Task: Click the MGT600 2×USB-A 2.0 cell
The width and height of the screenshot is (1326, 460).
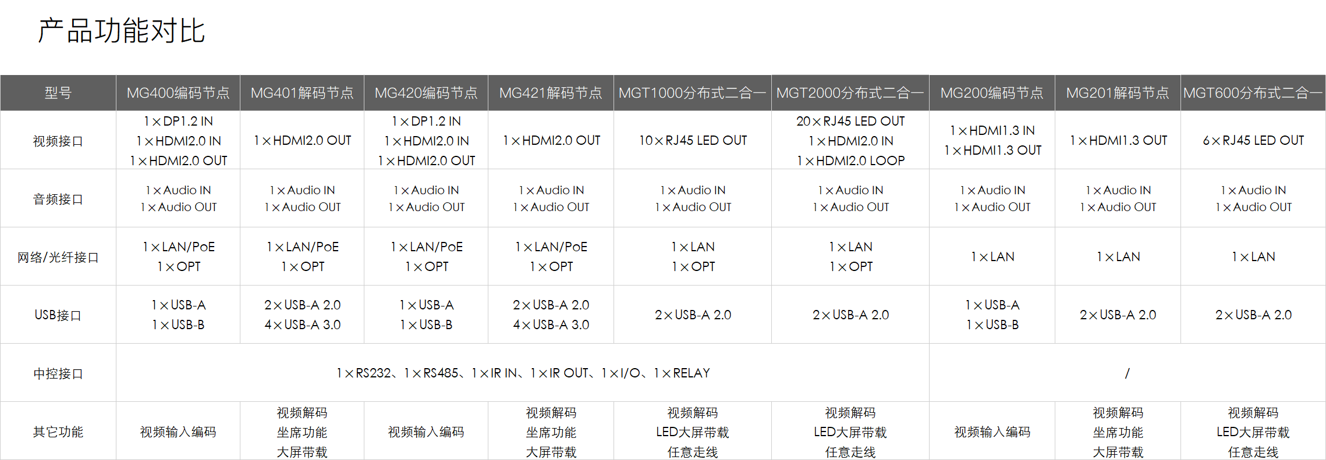Action: pos(1253,315)
